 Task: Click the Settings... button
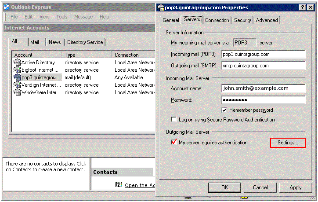[x=288, y=143]
